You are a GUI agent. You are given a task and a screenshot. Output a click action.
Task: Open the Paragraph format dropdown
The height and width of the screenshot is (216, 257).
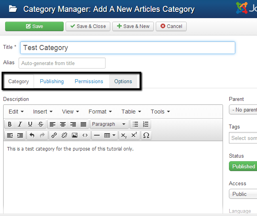[x=109, y=124]
